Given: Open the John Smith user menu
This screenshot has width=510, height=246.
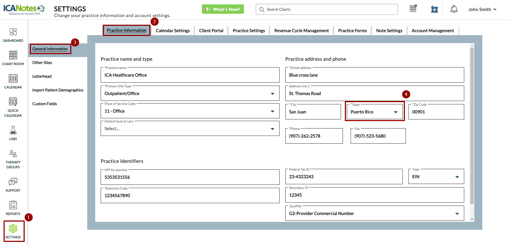Looking at the screenshot, I should pos(482,9).
